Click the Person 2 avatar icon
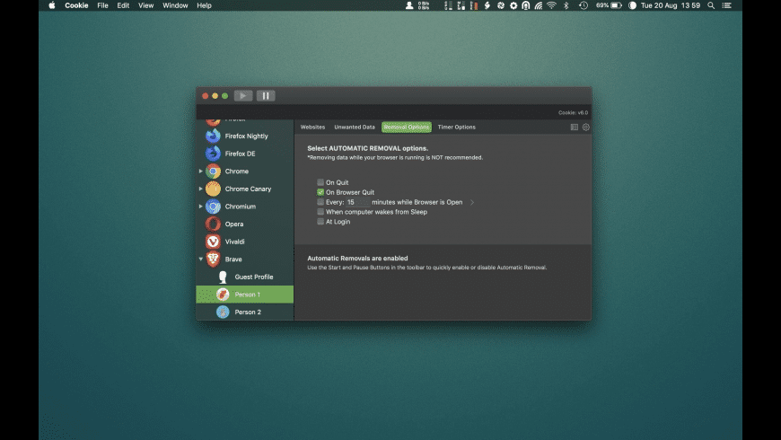This screenshot has width=781, height=440. (223, 312)
